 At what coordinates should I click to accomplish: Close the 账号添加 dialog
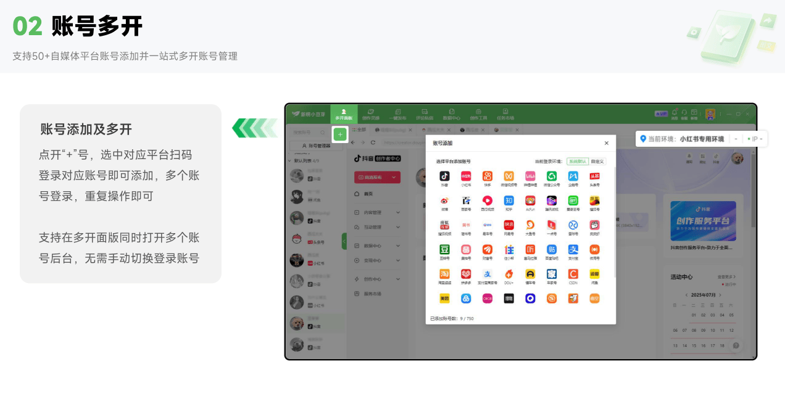coord(606,143)
